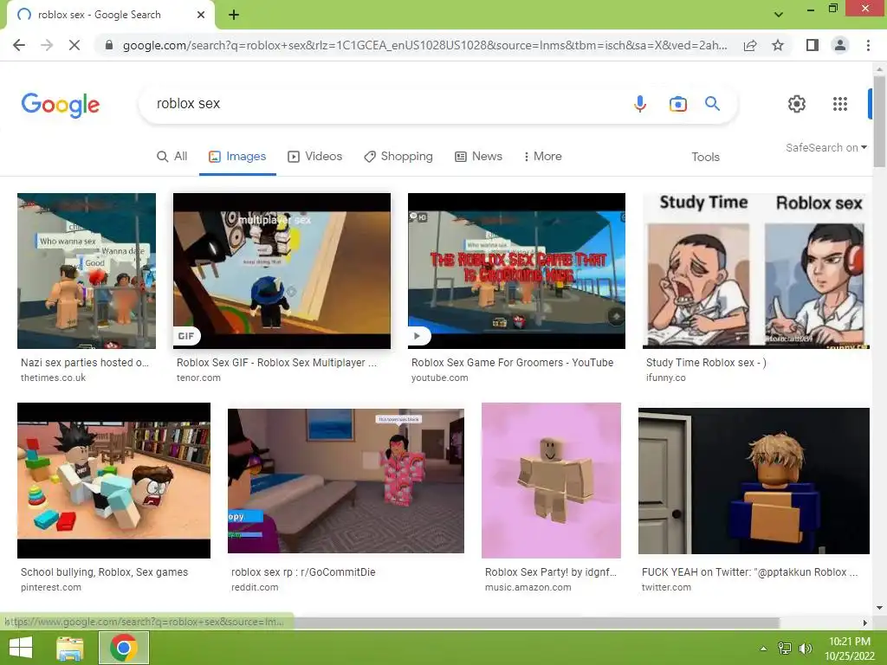Screen dimensions: 887x665
Task: Click the GIF badge on the tenor result
Action: point(186,336)
